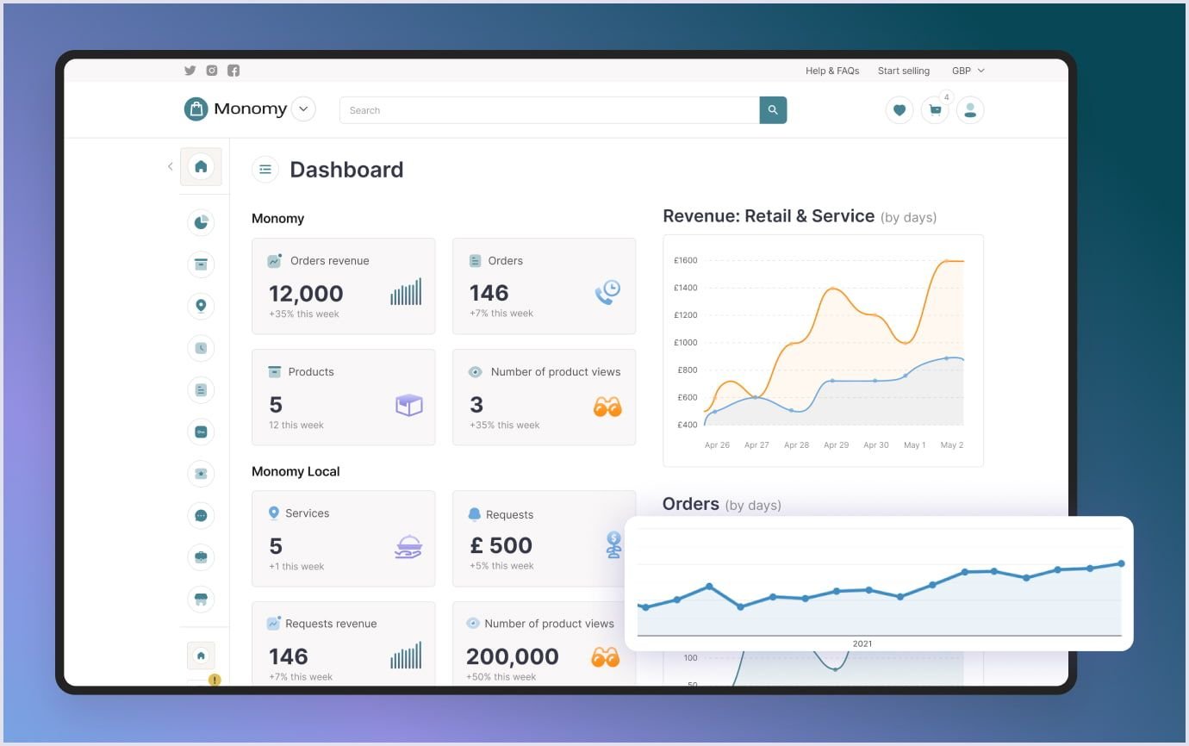Select the home icon in sidebar top
Viewport: 1189px width, 746px height.
click(201, 167)
